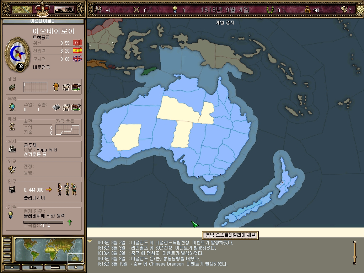Screen dimensions: 364x273
Task: Click the current research 물레바퀴에 의한 동력
Action: pos(44,216)
